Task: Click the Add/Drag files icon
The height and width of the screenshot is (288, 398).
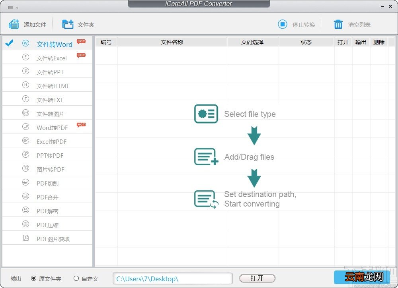Action: point(206,157)
